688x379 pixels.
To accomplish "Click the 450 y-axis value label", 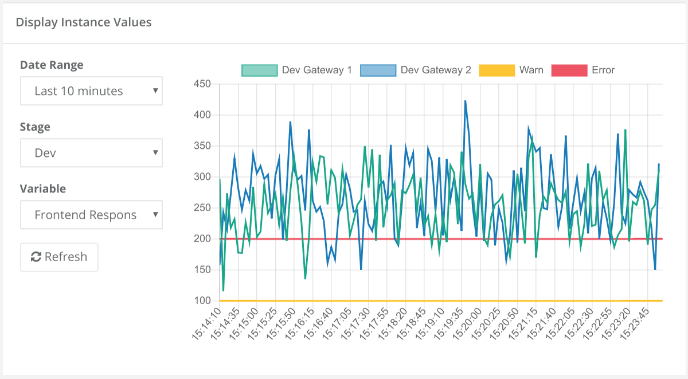I will coord(203,84).
